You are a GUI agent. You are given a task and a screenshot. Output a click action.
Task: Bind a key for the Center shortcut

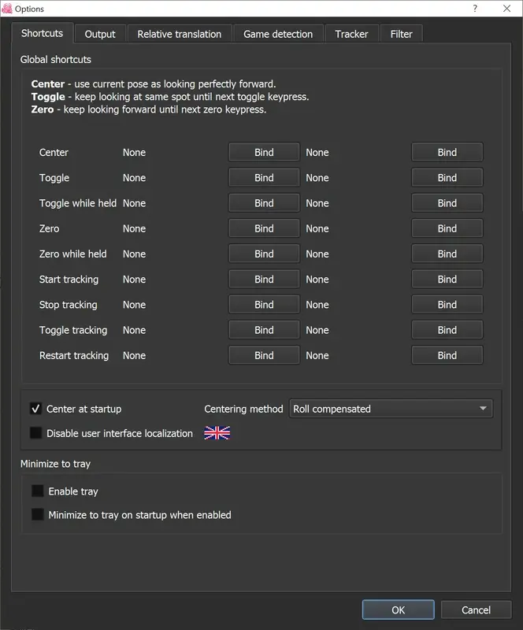click(263, 152)
